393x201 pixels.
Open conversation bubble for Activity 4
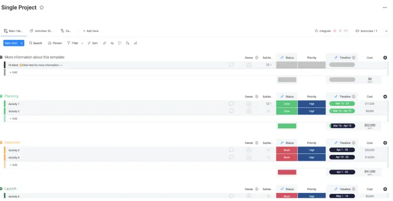tap(231, 157)
